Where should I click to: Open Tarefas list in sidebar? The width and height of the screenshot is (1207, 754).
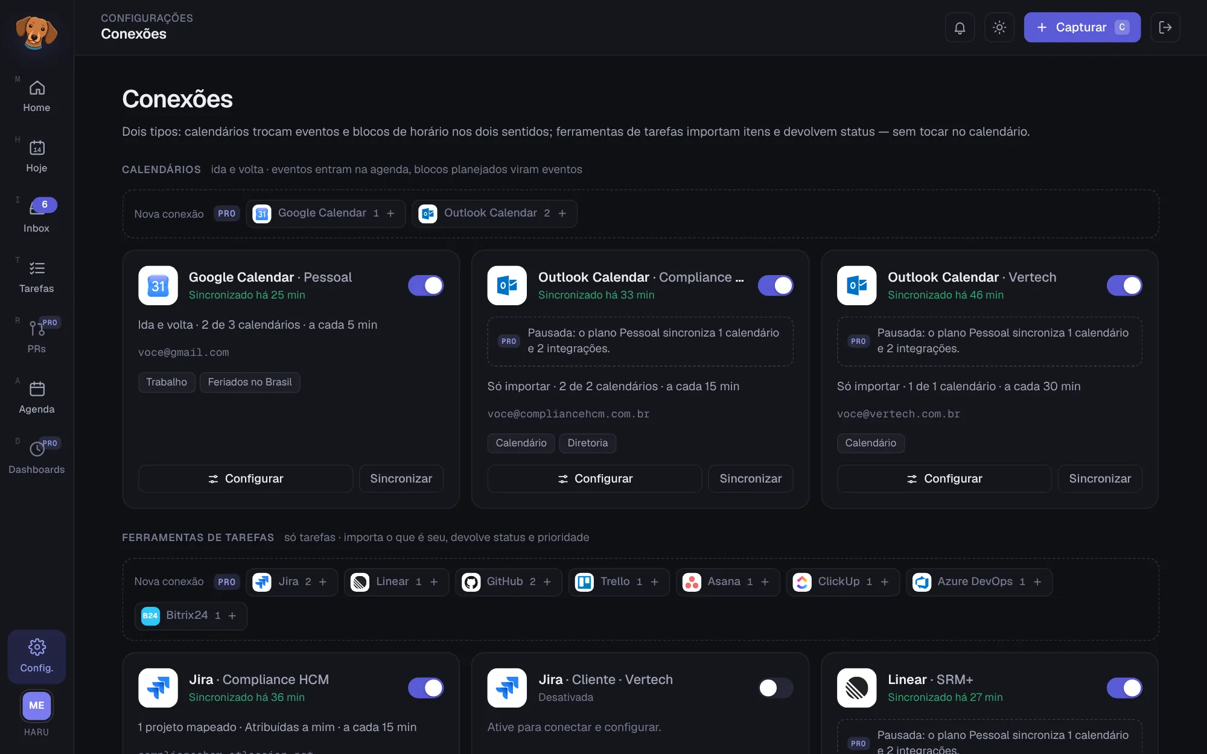pyautogui.click(x=37, y=277)
